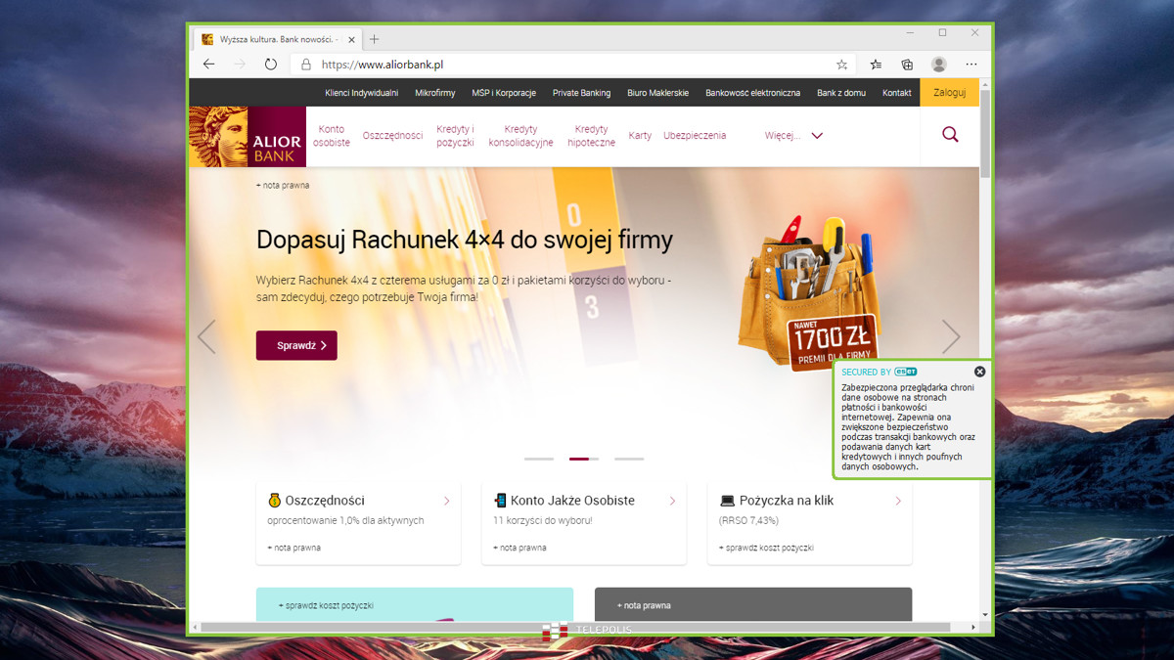The image size is (1174, 660).
Task: Open a new browser tab
Action: [x=374, y=39]
